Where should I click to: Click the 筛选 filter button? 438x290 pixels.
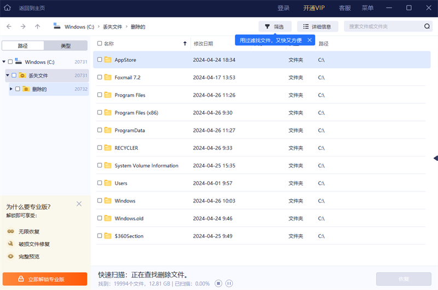point(275,26)
